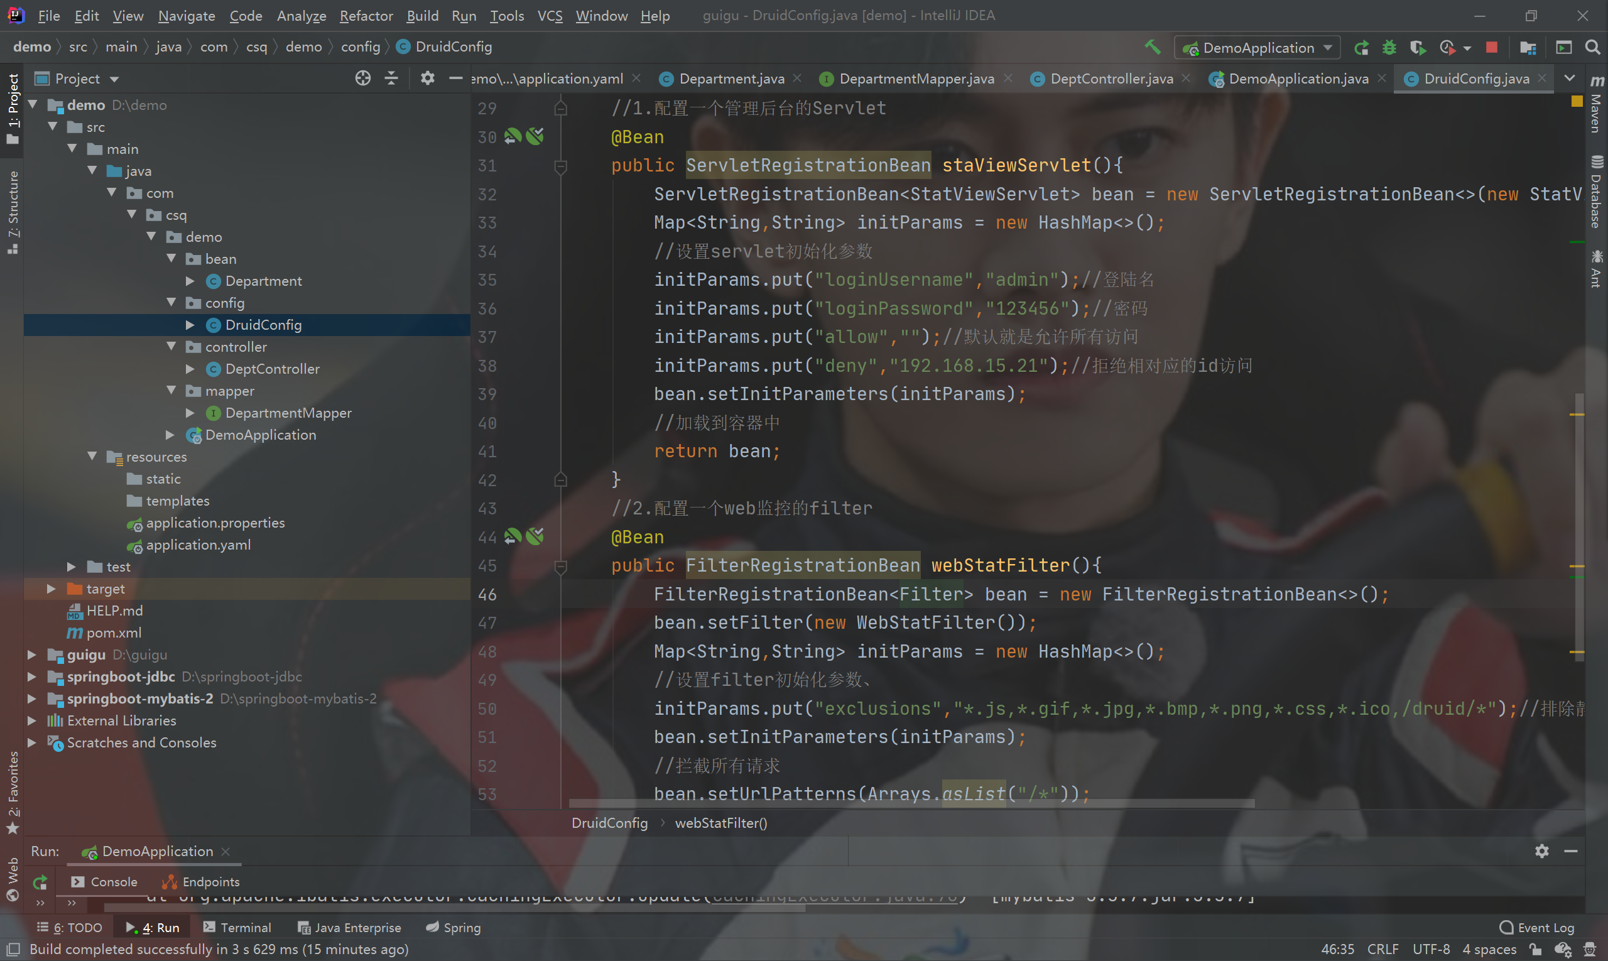Open Project panel settings gear
This screenshot has height=961, width=1608.
point(427,79)
